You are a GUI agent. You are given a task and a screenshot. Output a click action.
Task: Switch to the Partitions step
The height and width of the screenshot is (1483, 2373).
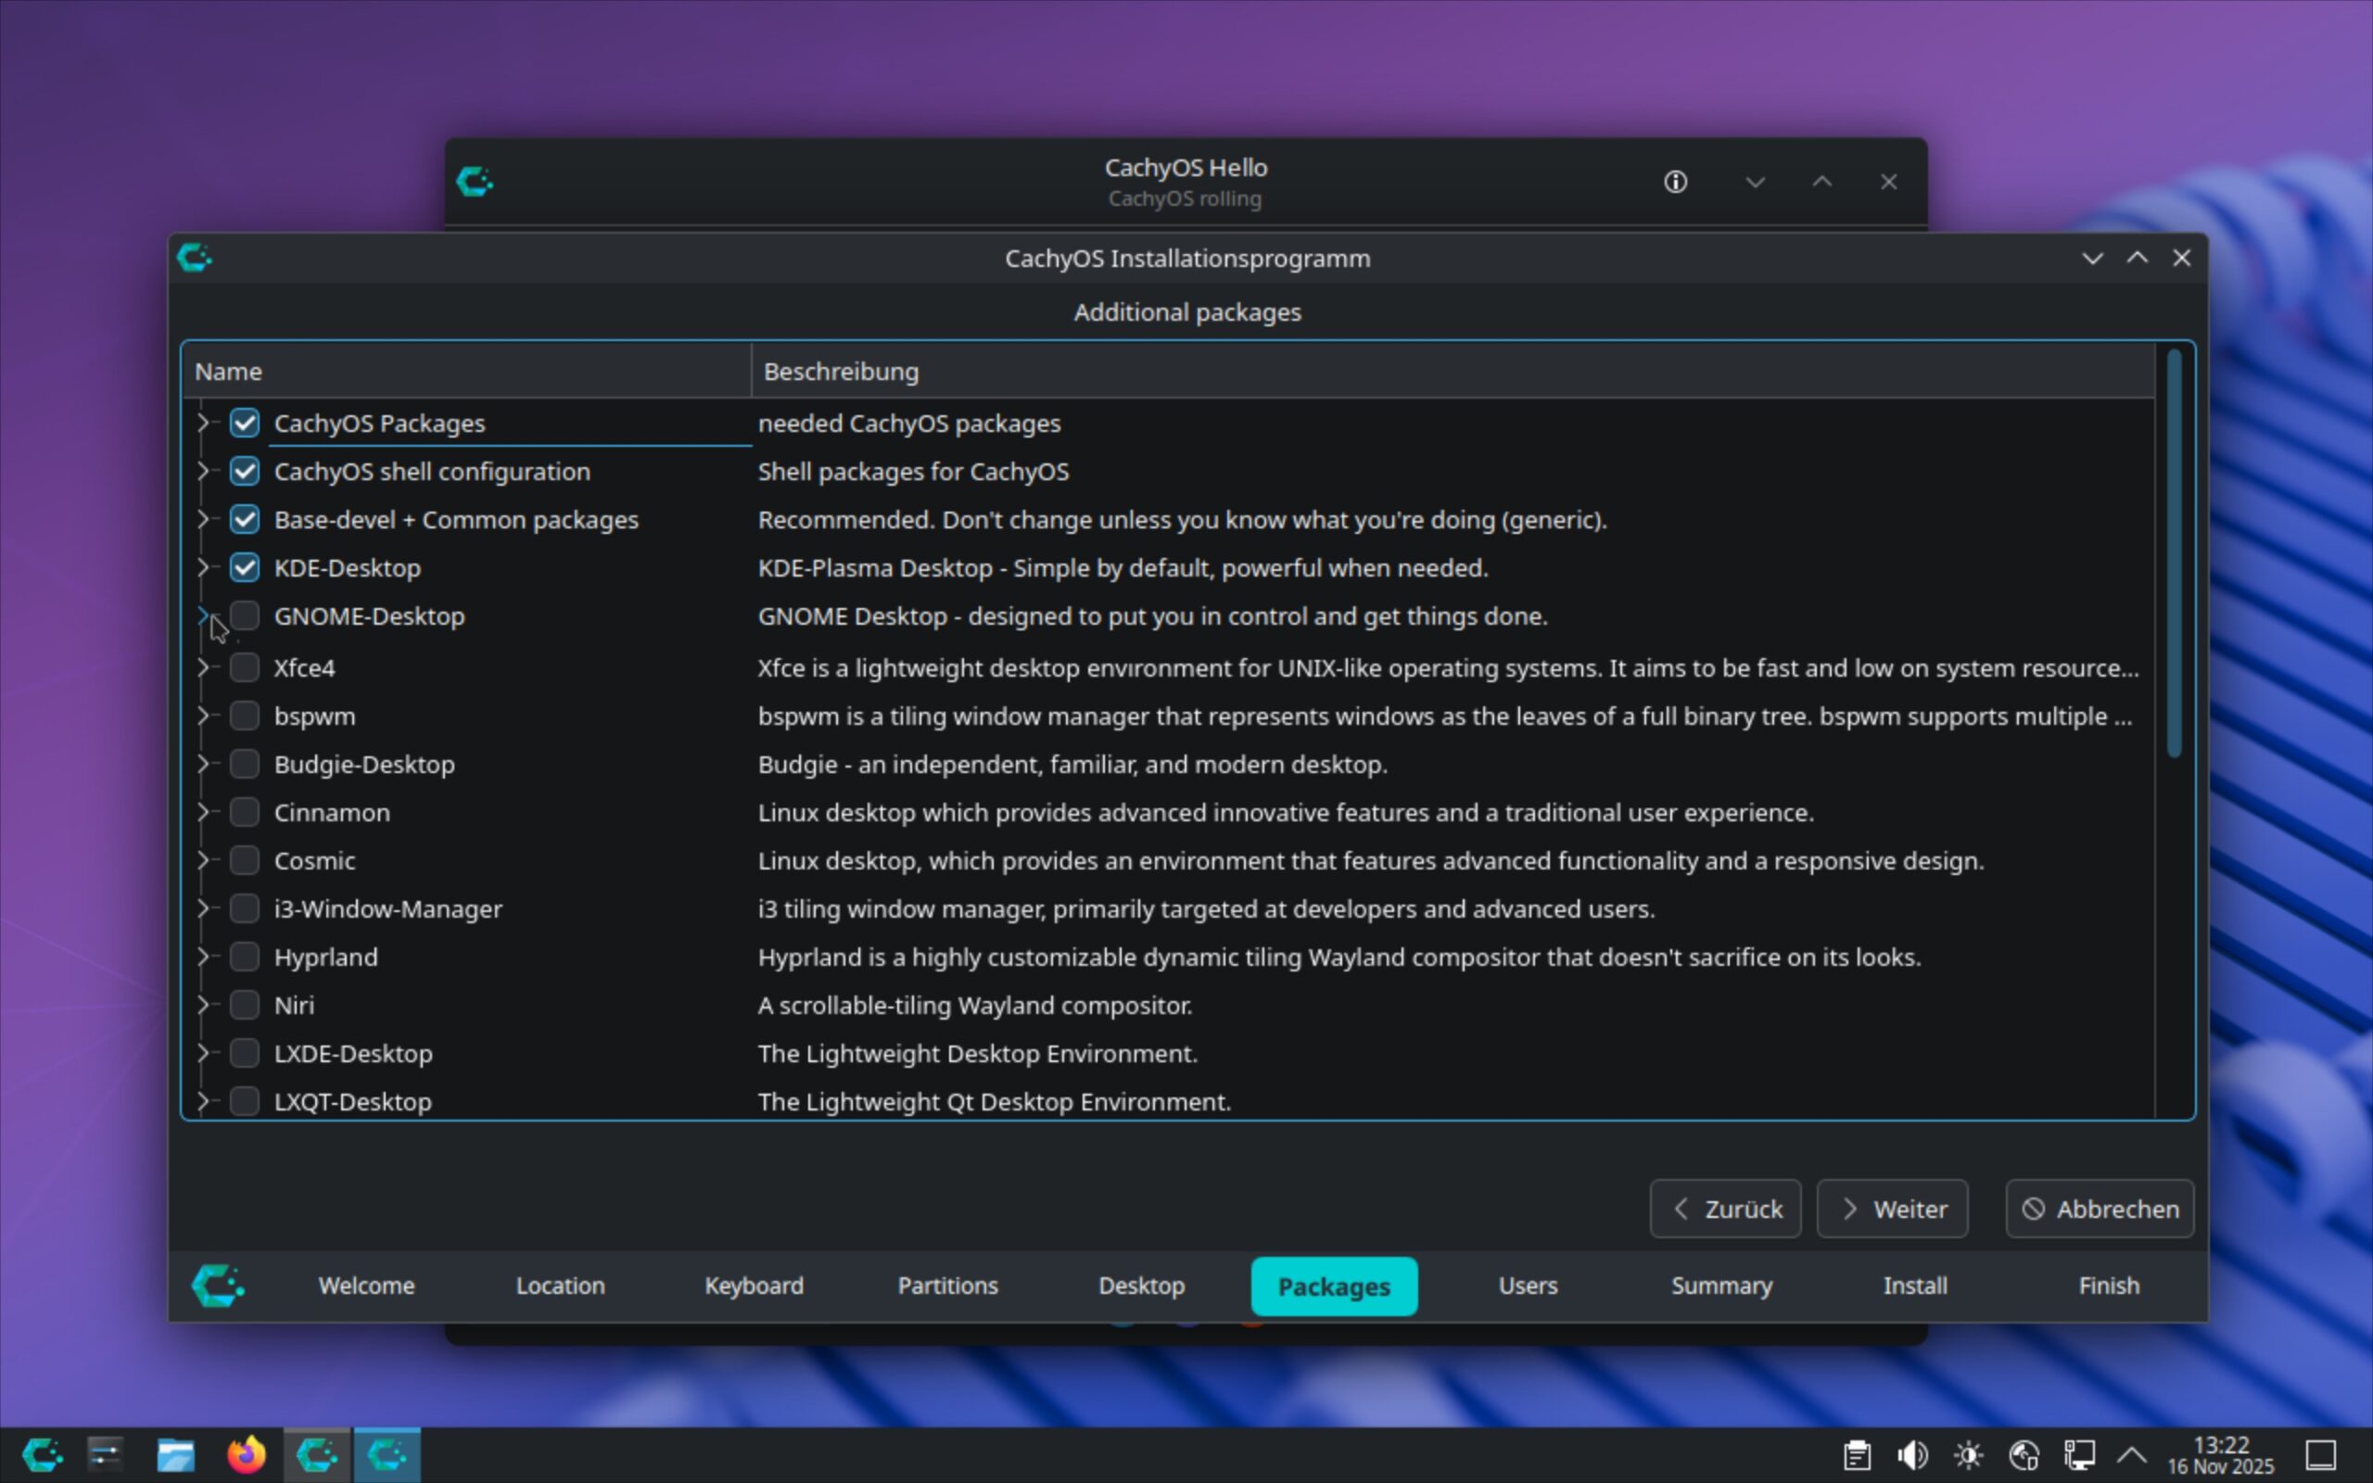click(x=947, y=1285)
